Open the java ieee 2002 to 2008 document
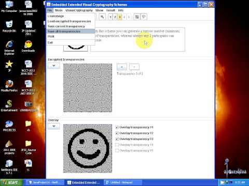Image resolution: width=249 pixels, height=186 pixels. point(28,8)
